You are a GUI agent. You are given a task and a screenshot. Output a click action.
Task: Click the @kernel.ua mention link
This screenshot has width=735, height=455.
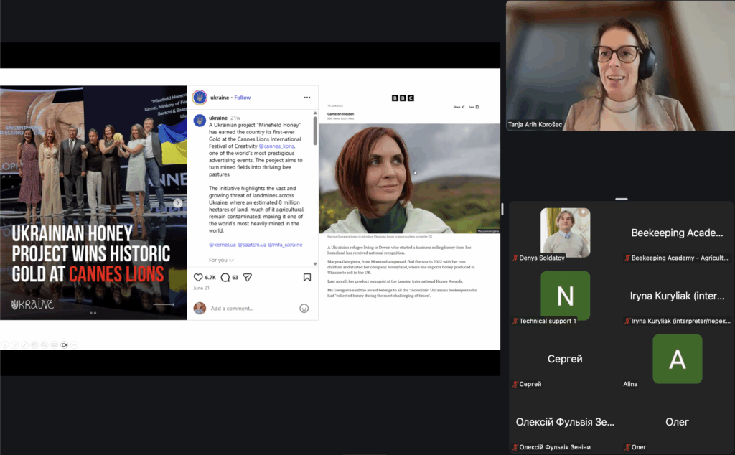click(x=222, y=245)
